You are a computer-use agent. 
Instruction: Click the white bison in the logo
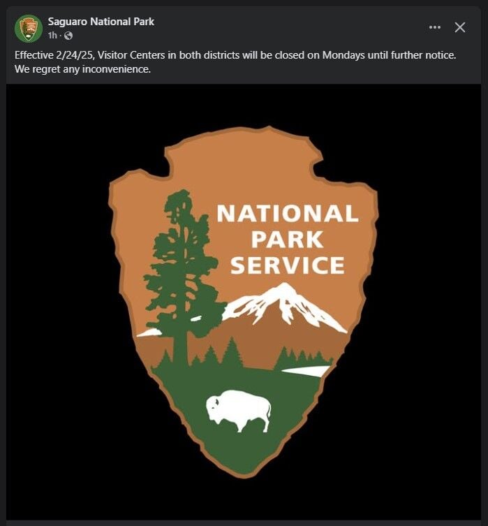(239, 410)
